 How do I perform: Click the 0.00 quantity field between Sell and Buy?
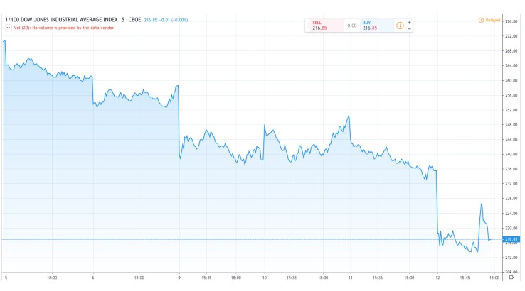(x=351, y=26)
